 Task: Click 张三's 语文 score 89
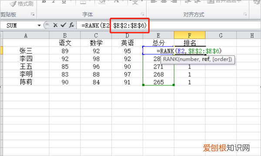pyautogui.click(x=65, y=51)
